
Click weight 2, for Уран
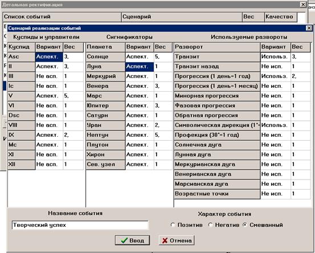(x=163, y=125)
